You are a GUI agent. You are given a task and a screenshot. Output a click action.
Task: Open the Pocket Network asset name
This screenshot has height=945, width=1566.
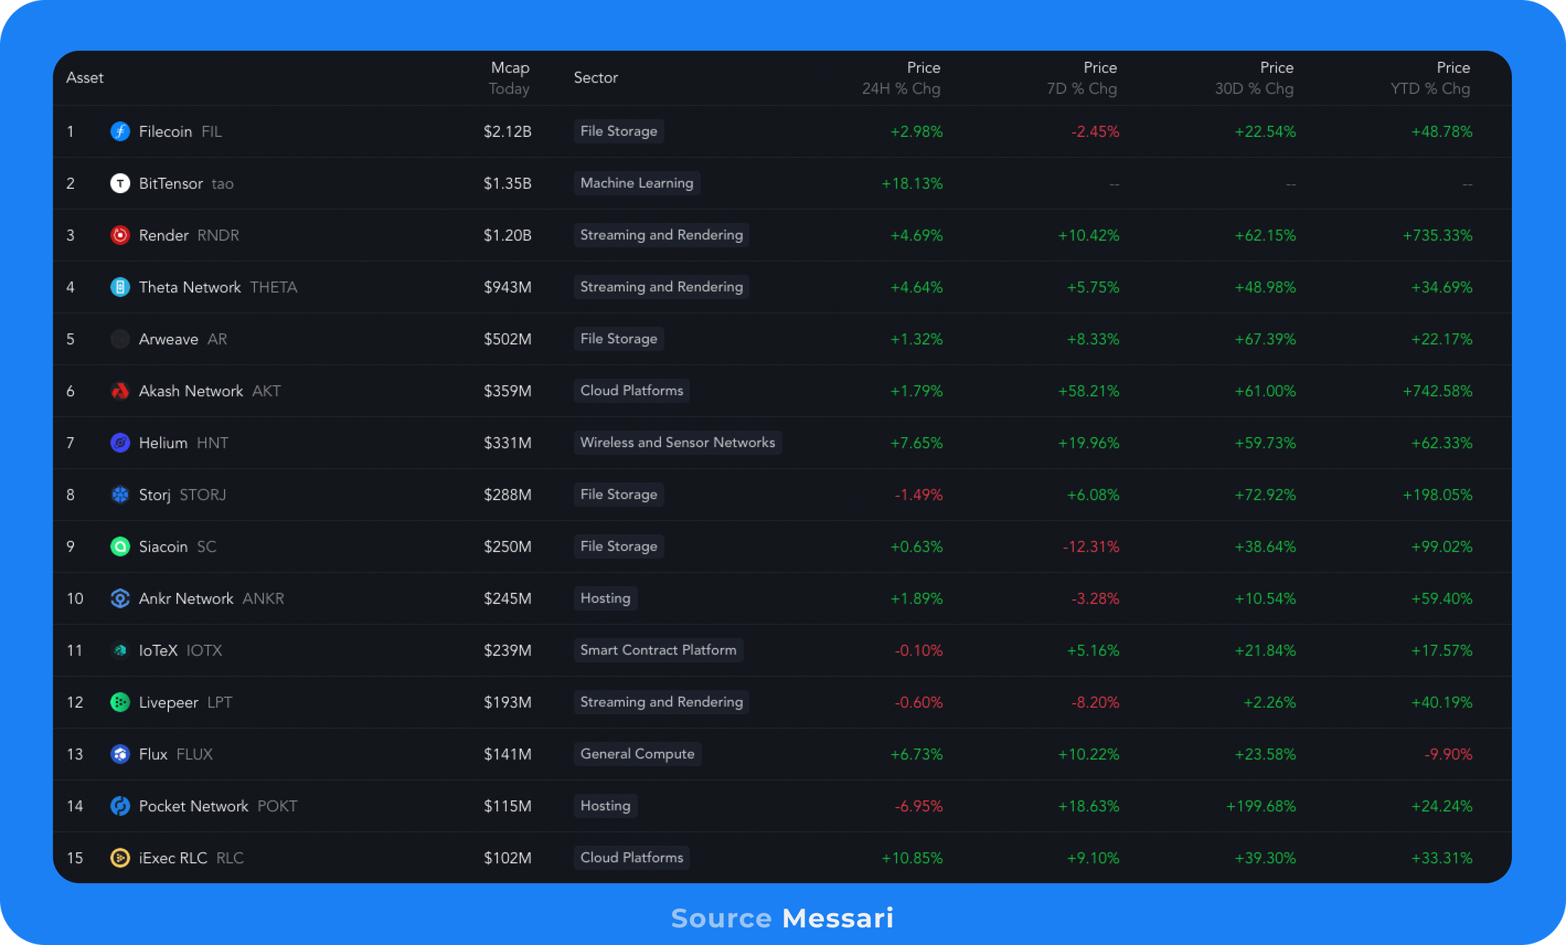point(194,807)
